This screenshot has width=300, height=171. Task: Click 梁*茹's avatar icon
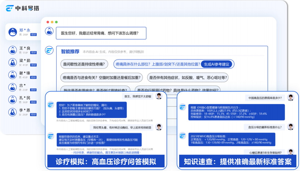pos(12,62)
